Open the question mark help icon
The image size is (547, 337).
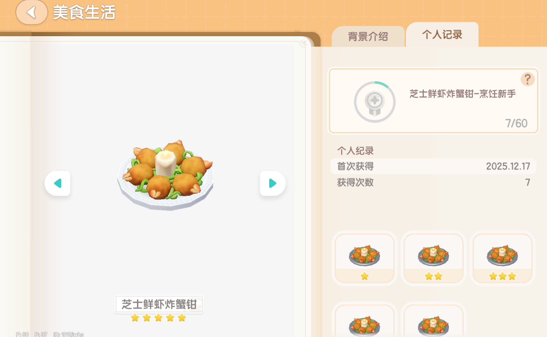click(x=528, y=79)
